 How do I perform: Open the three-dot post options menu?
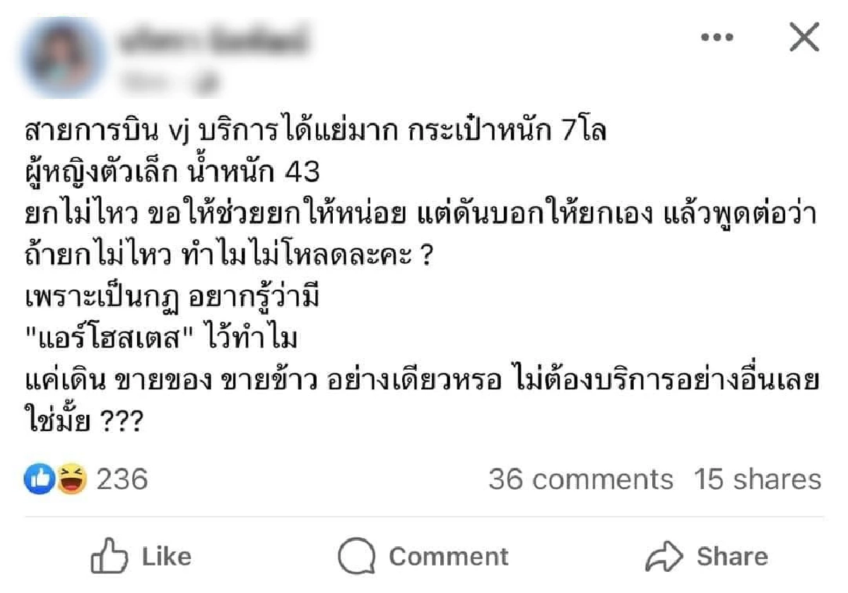[x=718, y=39]
